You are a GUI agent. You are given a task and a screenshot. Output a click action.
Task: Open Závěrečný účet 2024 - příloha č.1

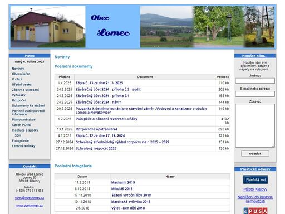102,96
